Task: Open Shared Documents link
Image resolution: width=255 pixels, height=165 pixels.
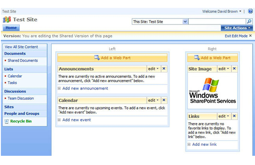Action: (23, 60)
